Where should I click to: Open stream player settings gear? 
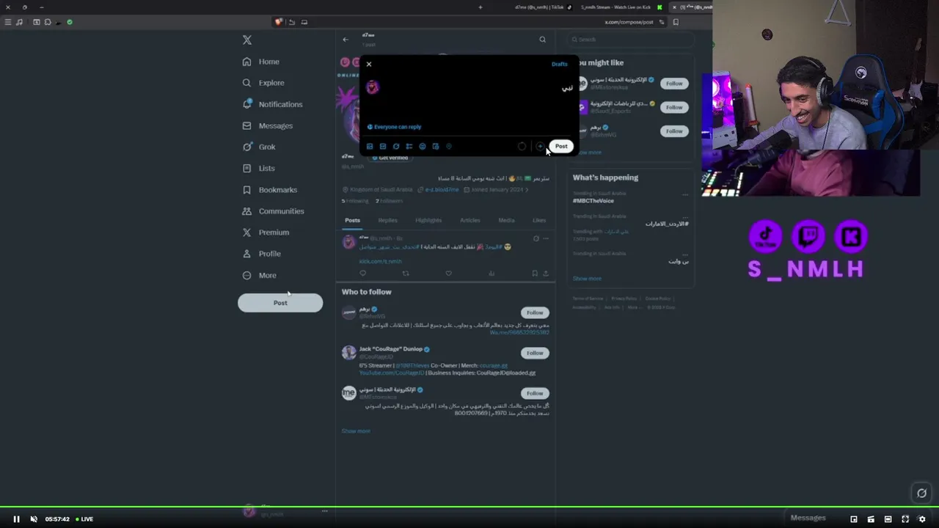[922, 519]
